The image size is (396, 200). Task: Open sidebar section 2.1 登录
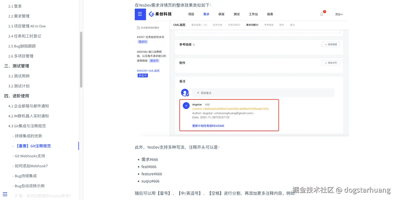15,6
